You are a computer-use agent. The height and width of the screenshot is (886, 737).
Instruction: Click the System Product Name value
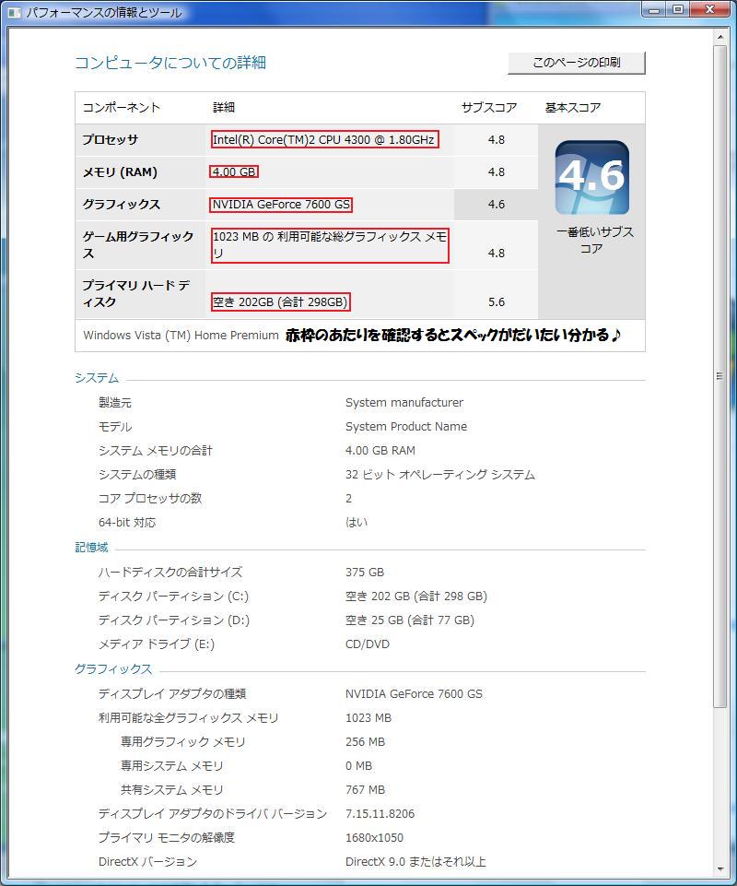pyautogui.click(x=406, y=427)
